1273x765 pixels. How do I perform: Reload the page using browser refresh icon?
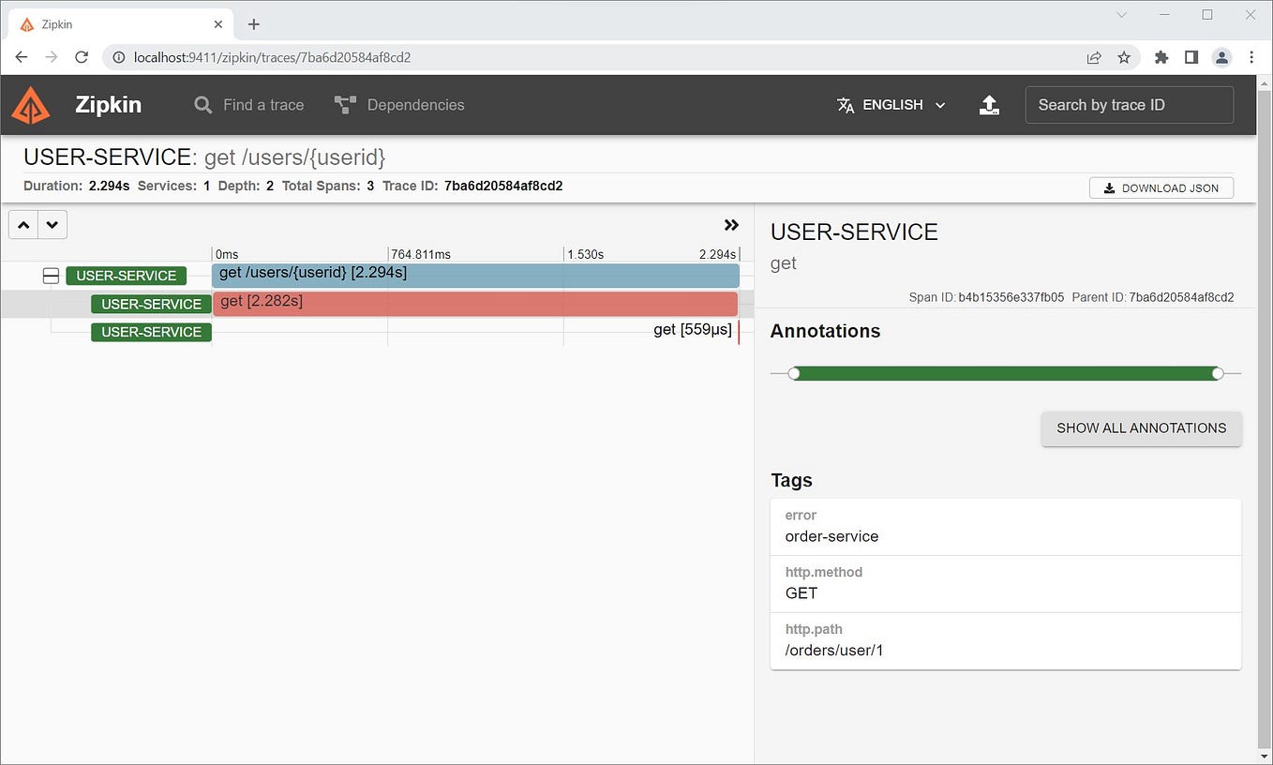tap(81, 56)
